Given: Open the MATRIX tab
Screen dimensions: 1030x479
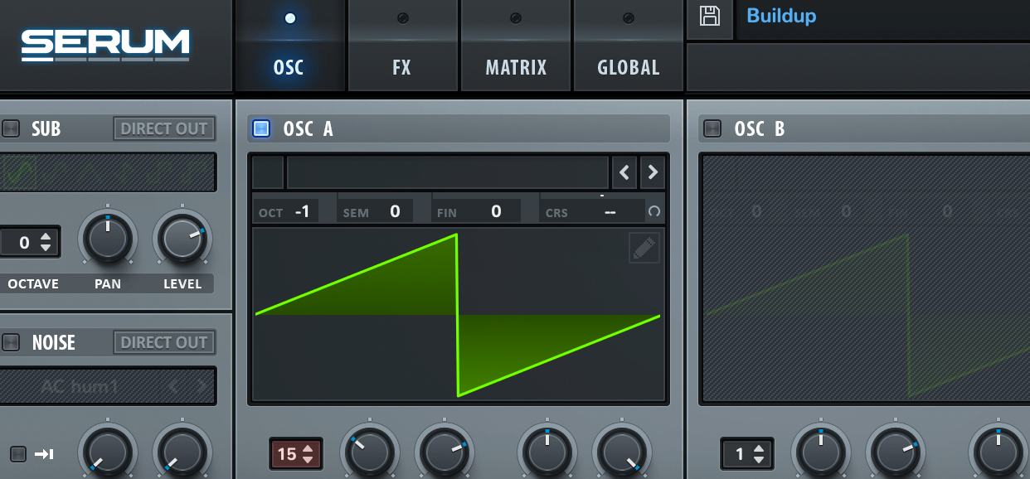Looking at the screenshot, I should [516, 46].
